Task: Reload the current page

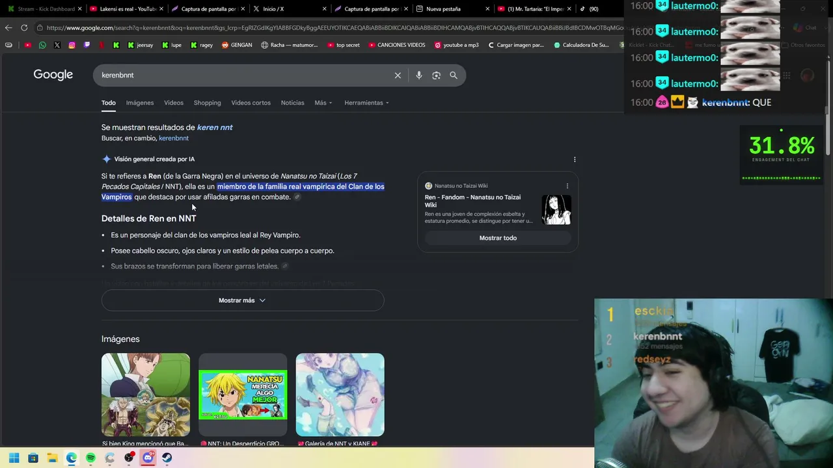Action: point(24,28)
